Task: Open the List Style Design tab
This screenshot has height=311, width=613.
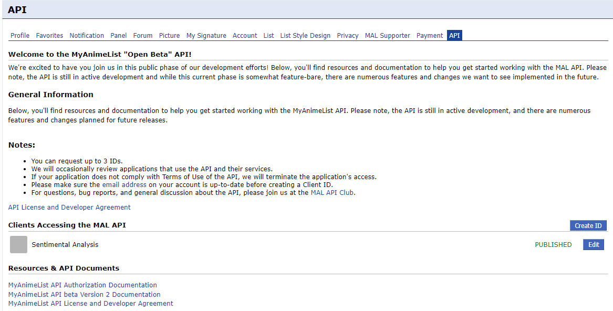Action: coord(305,36)
